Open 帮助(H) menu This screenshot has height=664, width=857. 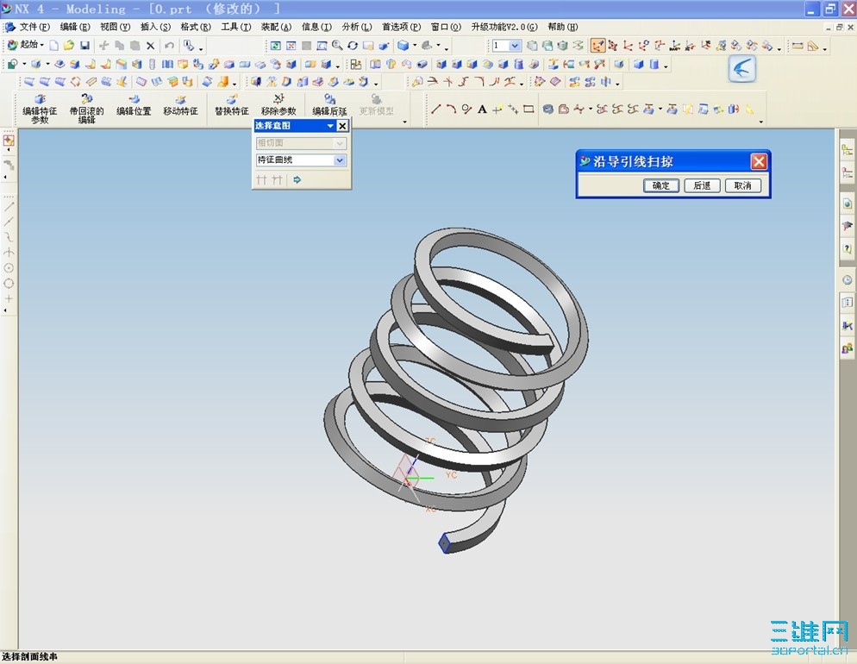(x=563, y=27)
